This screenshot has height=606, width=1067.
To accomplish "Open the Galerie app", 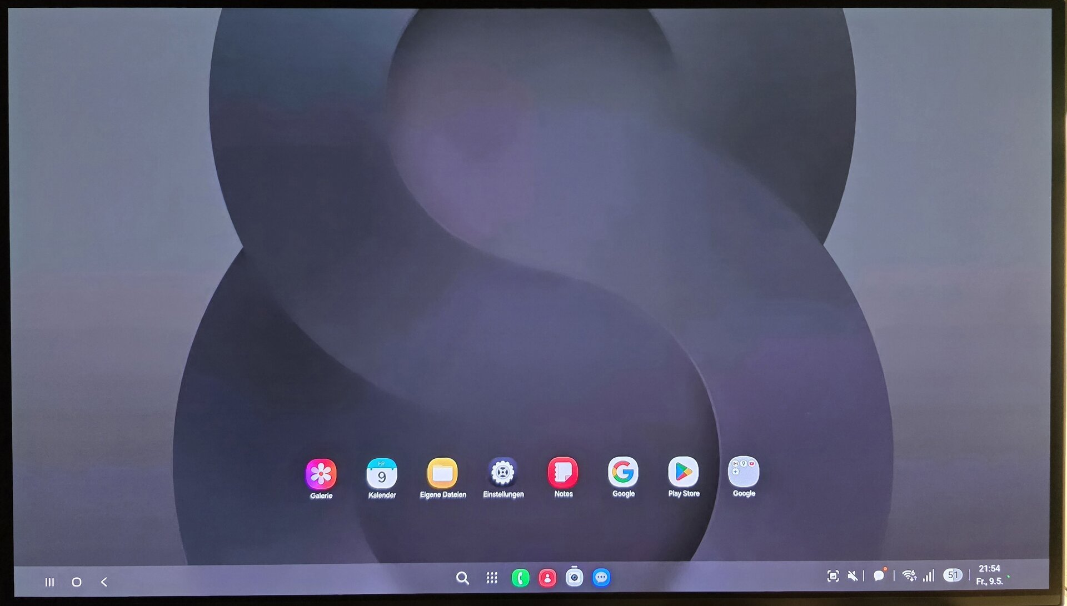I will pos(321,474).
